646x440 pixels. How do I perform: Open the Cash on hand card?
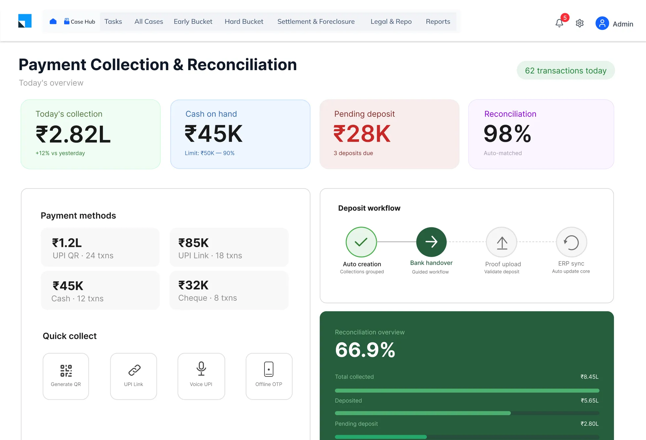tap(240, 134)
